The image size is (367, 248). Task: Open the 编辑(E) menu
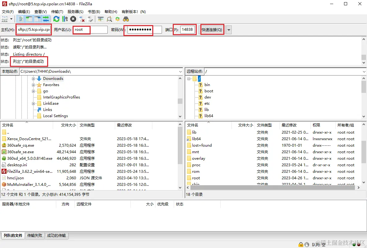tap(24, 12)
